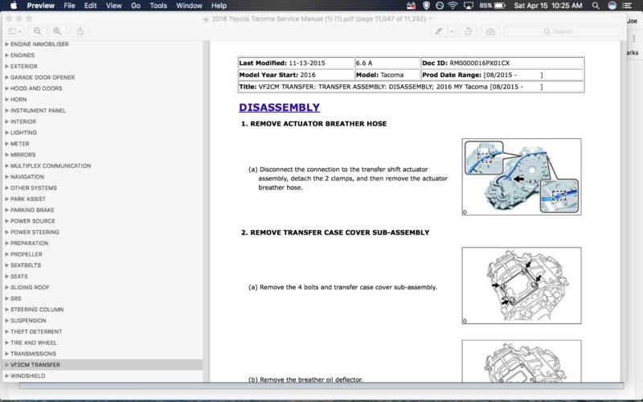Expand the EXTERIOR section

click(x=6, y=66)
